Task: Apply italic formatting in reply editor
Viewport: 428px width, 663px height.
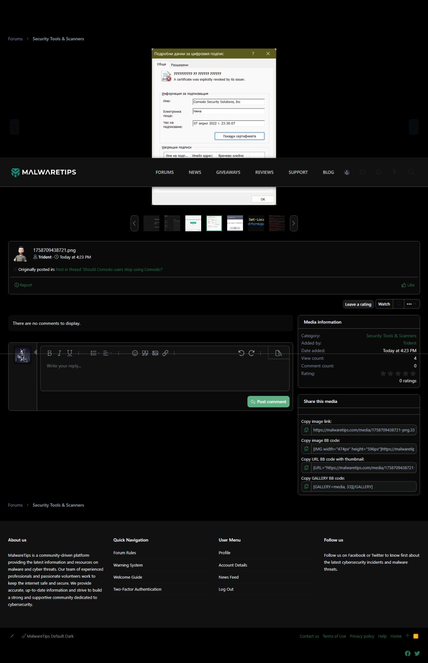Action: click(59, 353)
